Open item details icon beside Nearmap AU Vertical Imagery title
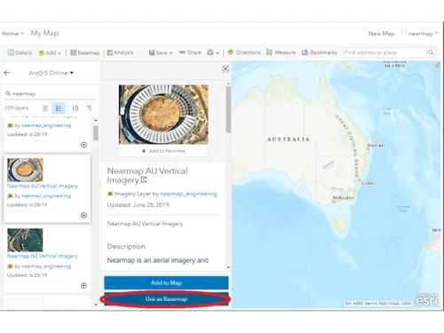The height and width of the screenshot is (333, 444). [144, 179]
